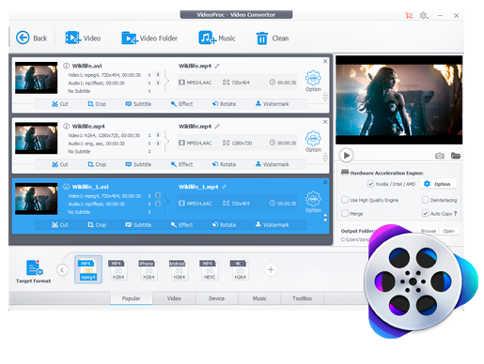
Task: Select the MP4 mpeg4 format preset
Action: 88,269
